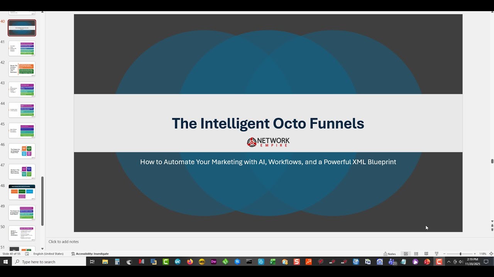Screen dimensions: 494x277
Task: Open the Windows notification center icon
Action: click(486, 262)
